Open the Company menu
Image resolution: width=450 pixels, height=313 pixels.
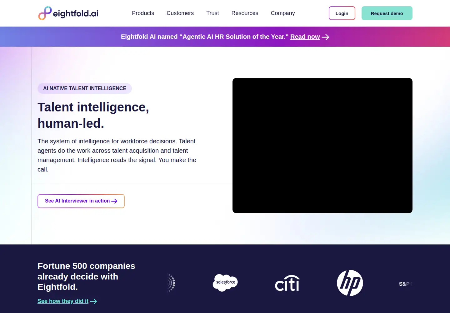point(283,13)
